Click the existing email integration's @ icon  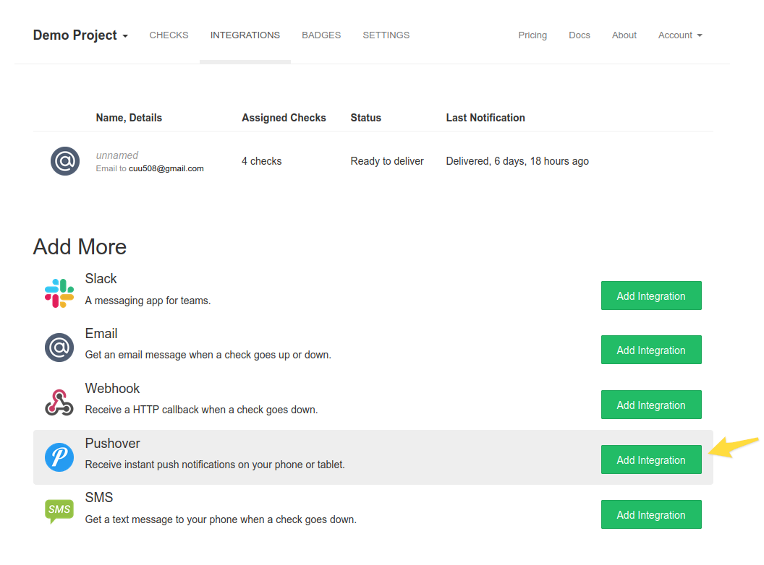[65, 160]
